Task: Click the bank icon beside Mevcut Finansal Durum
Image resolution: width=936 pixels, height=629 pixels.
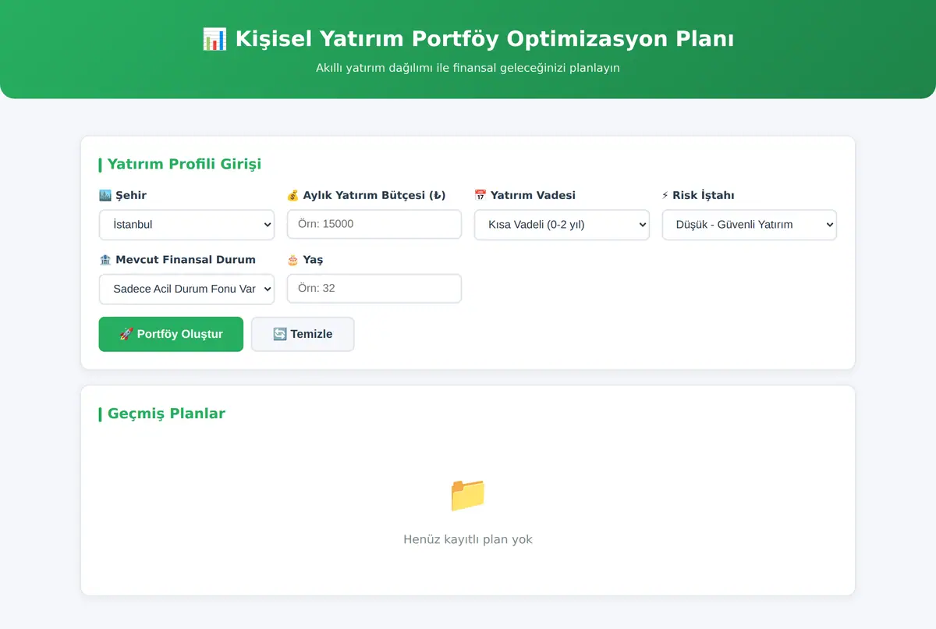Action: 105,260
